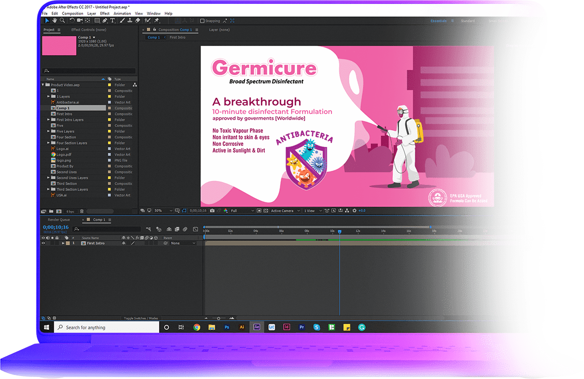Hide the First Intro layer with eye toggle

(43, 243)
